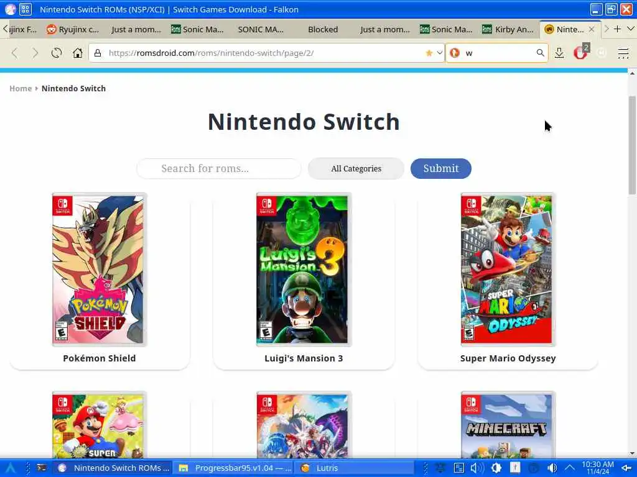Open the middle second-row game cover
637x477 pixels.
pos(304,425)
